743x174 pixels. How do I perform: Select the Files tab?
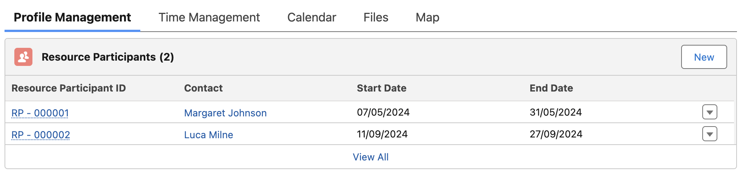coord(376,17)
